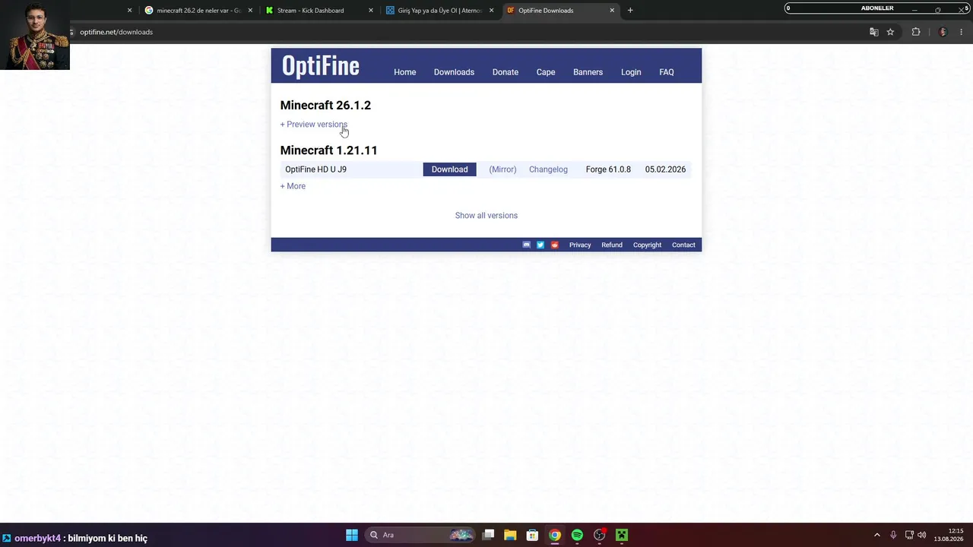Screen dimensions: 973x547
Task: Open the Refund footer link
Action: coord(612,245)
